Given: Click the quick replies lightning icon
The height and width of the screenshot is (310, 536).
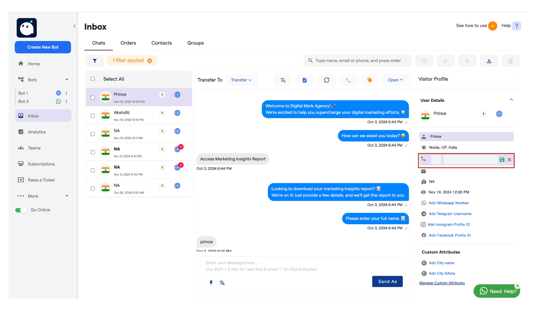Looking at the screenshot, I should pos(211,283).
